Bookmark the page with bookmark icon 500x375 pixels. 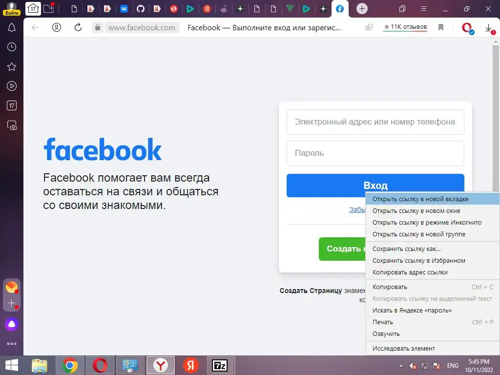pyautogui.click(x=441, y=27)
